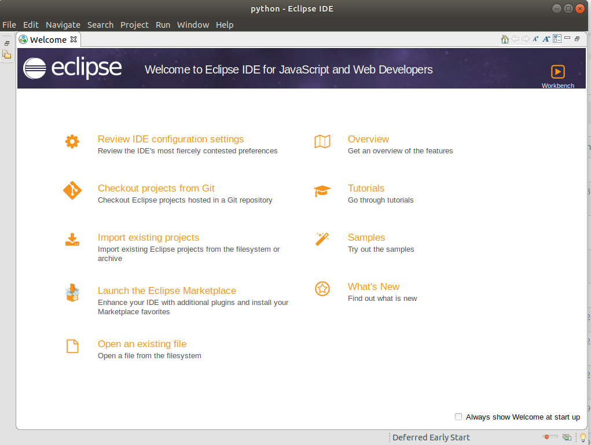Click the Restore icon in left trim stack
The image size is (591, 445).
pos(7,44)
